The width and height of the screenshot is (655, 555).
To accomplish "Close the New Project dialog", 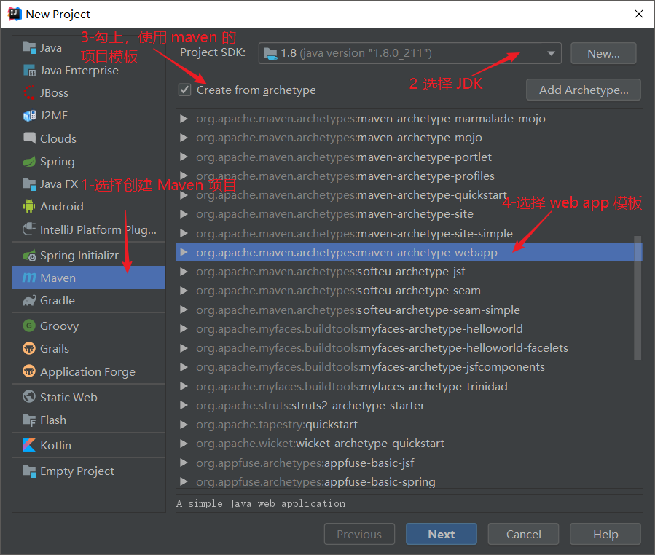I will pos(638,14).
